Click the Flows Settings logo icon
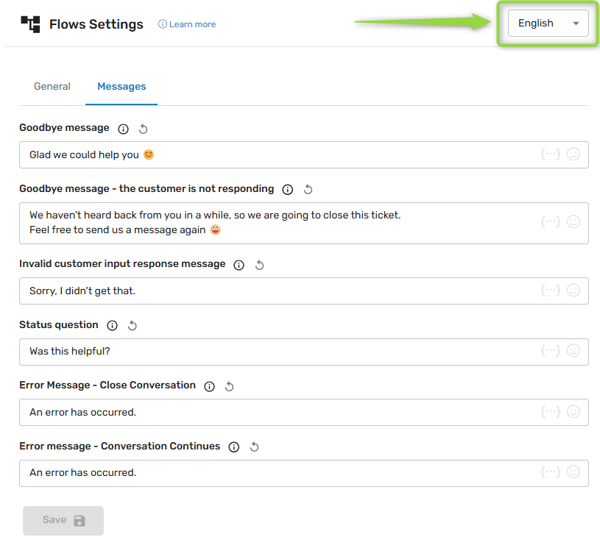Image resolution: width=600 pixels, height=551 pixels. coord(30,24)
